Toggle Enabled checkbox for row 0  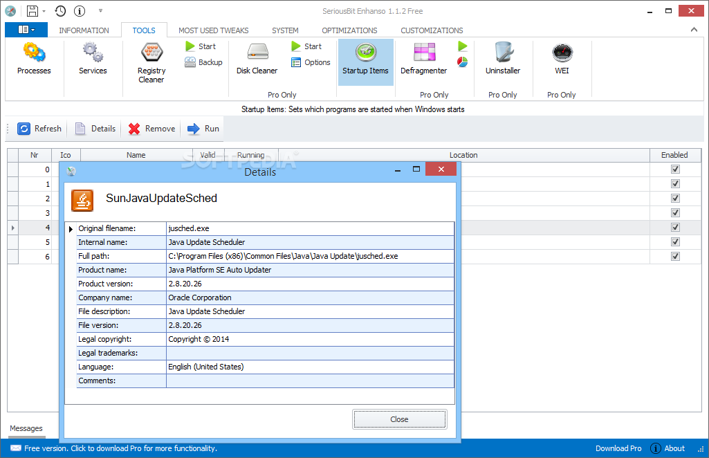pos(675,169)
